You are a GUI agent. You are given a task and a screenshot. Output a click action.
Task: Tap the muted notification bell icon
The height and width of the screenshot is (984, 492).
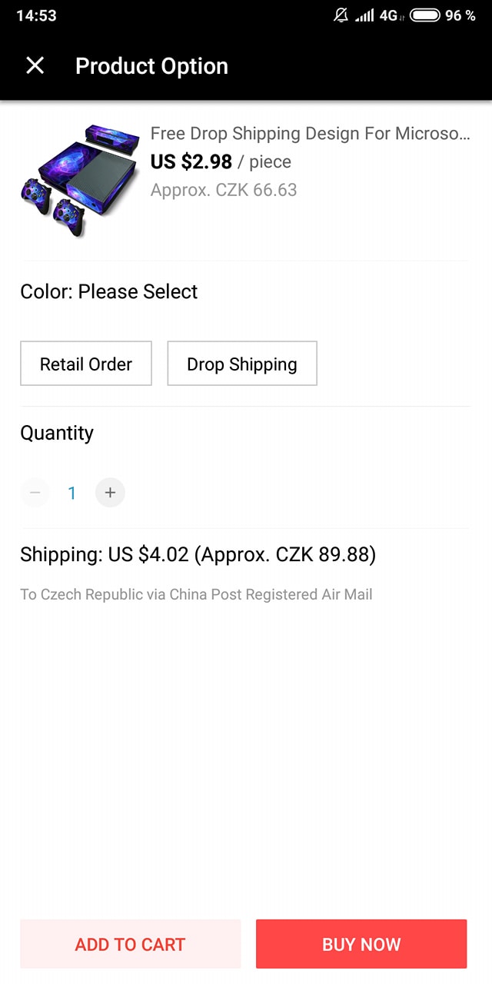point(341,15)
